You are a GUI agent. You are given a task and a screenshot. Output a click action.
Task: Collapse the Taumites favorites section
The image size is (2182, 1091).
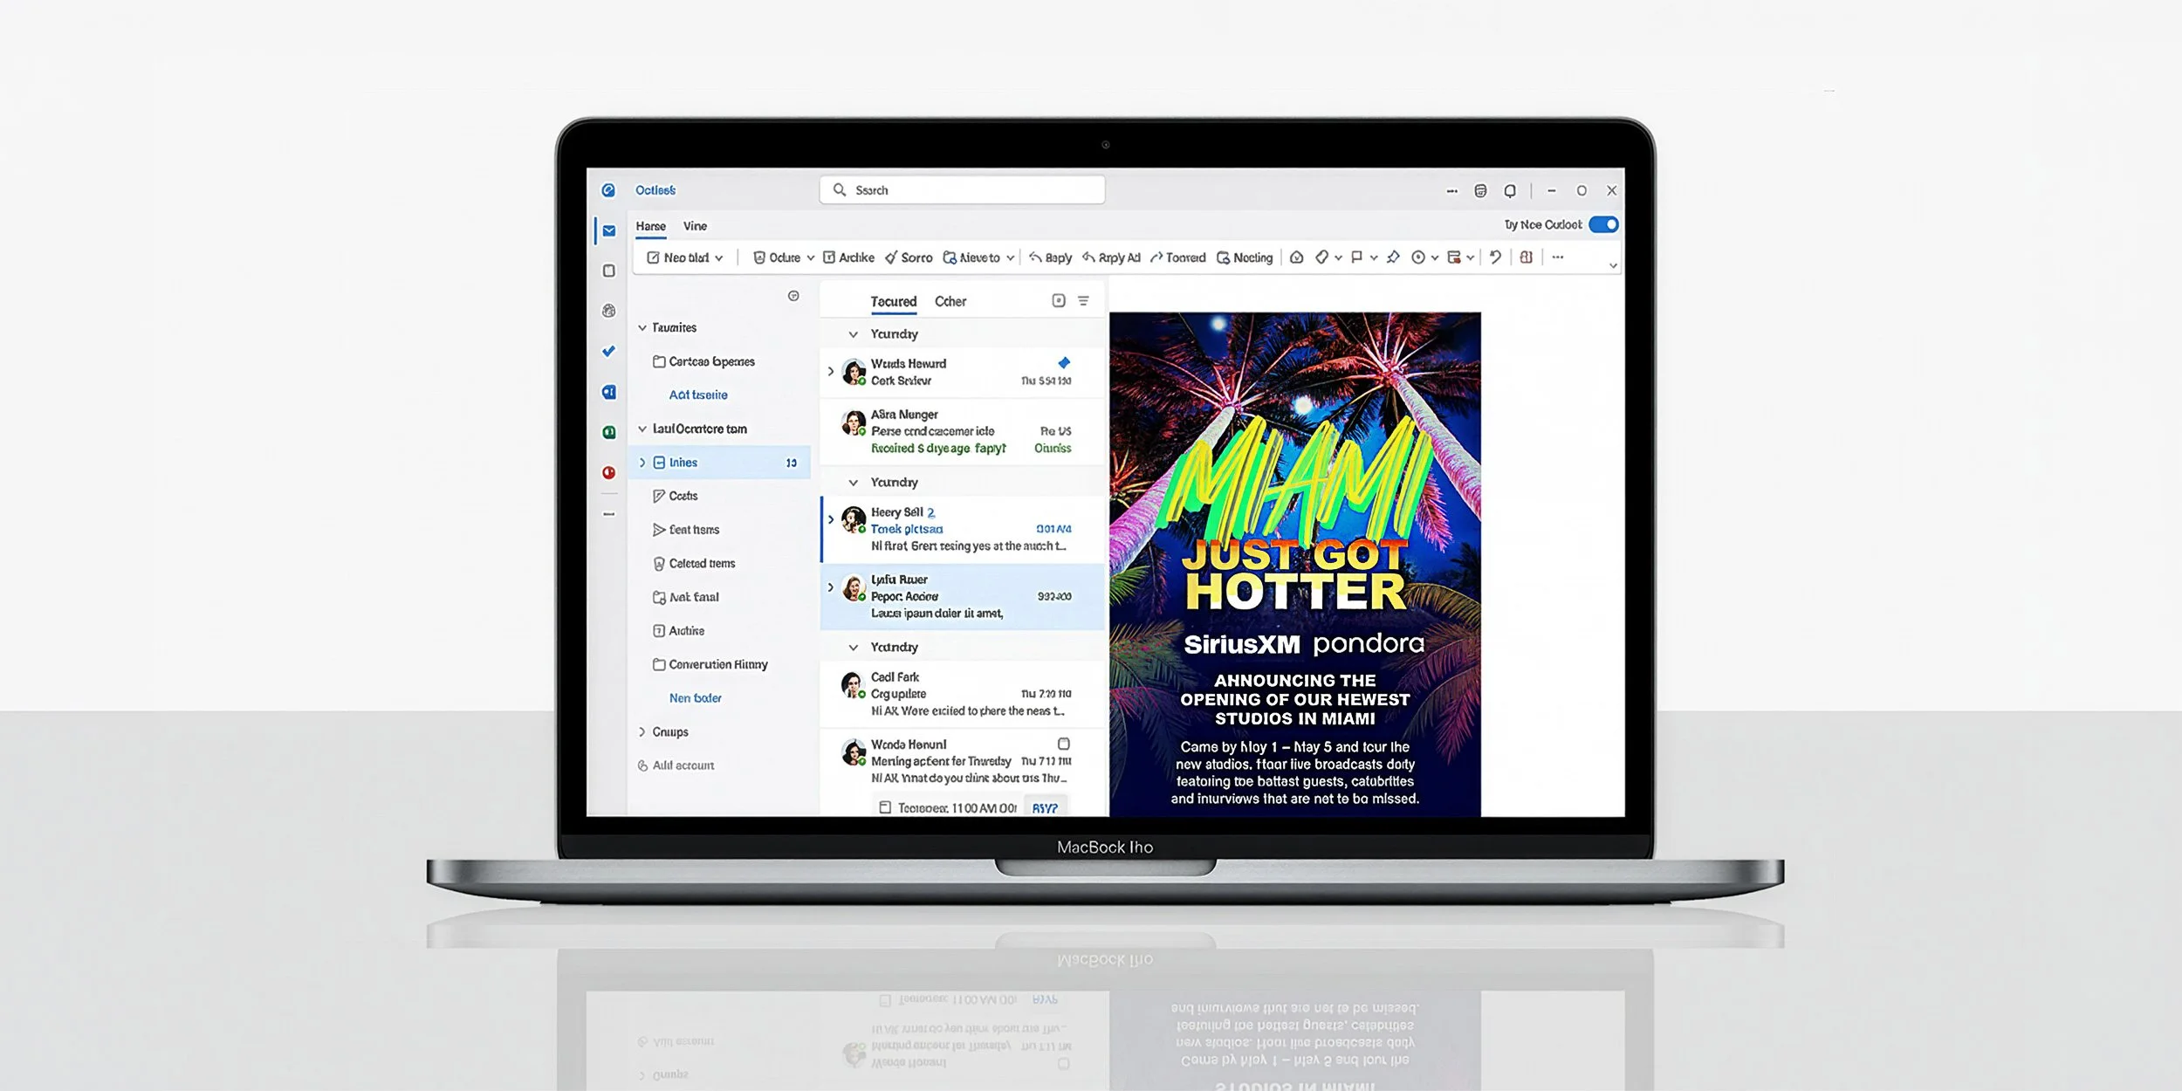point(642,328)
